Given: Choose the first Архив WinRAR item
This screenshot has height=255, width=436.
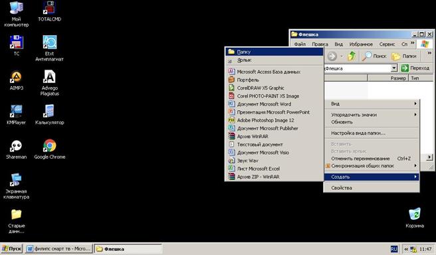Looking at the screenshot, I should click(274, 136).
